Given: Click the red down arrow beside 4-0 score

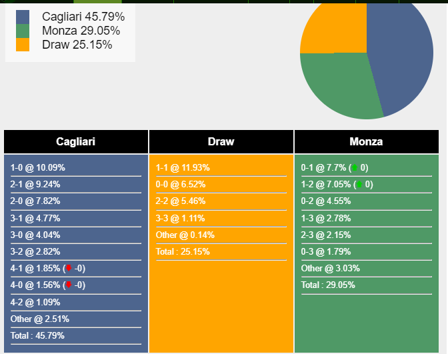Looking at the screenshot, I should pos(69,285).
